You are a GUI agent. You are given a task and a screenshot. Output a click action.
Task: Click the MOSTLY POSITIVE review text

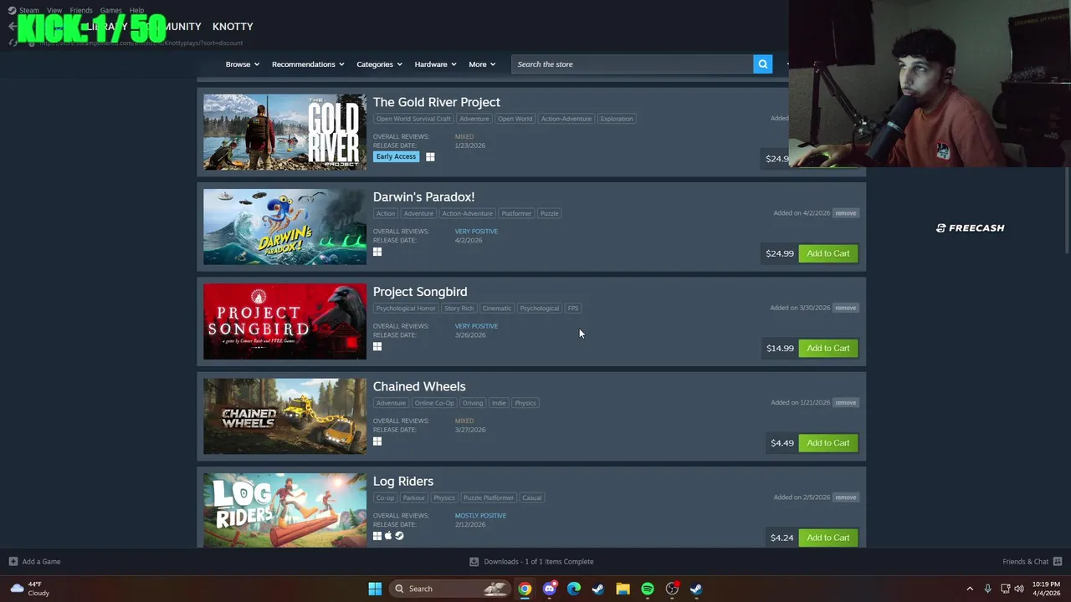480,516
